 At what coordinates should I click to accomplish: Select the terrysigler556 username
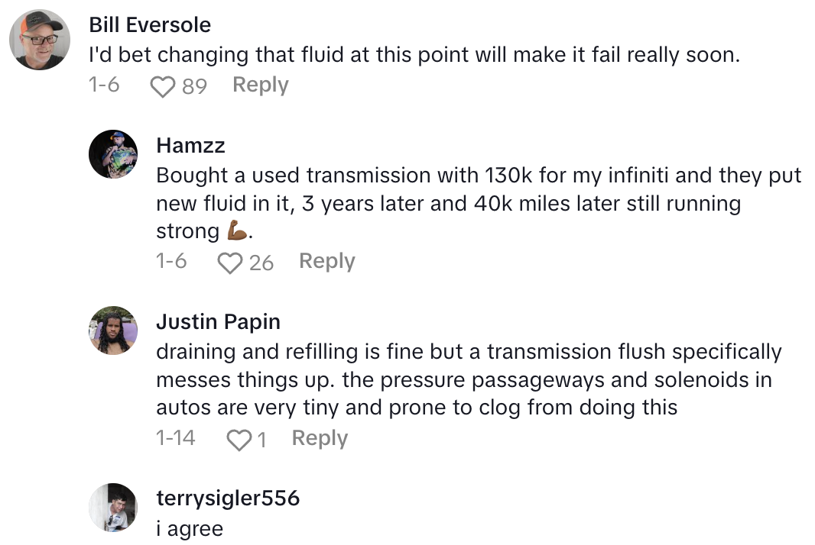point(226,498)
